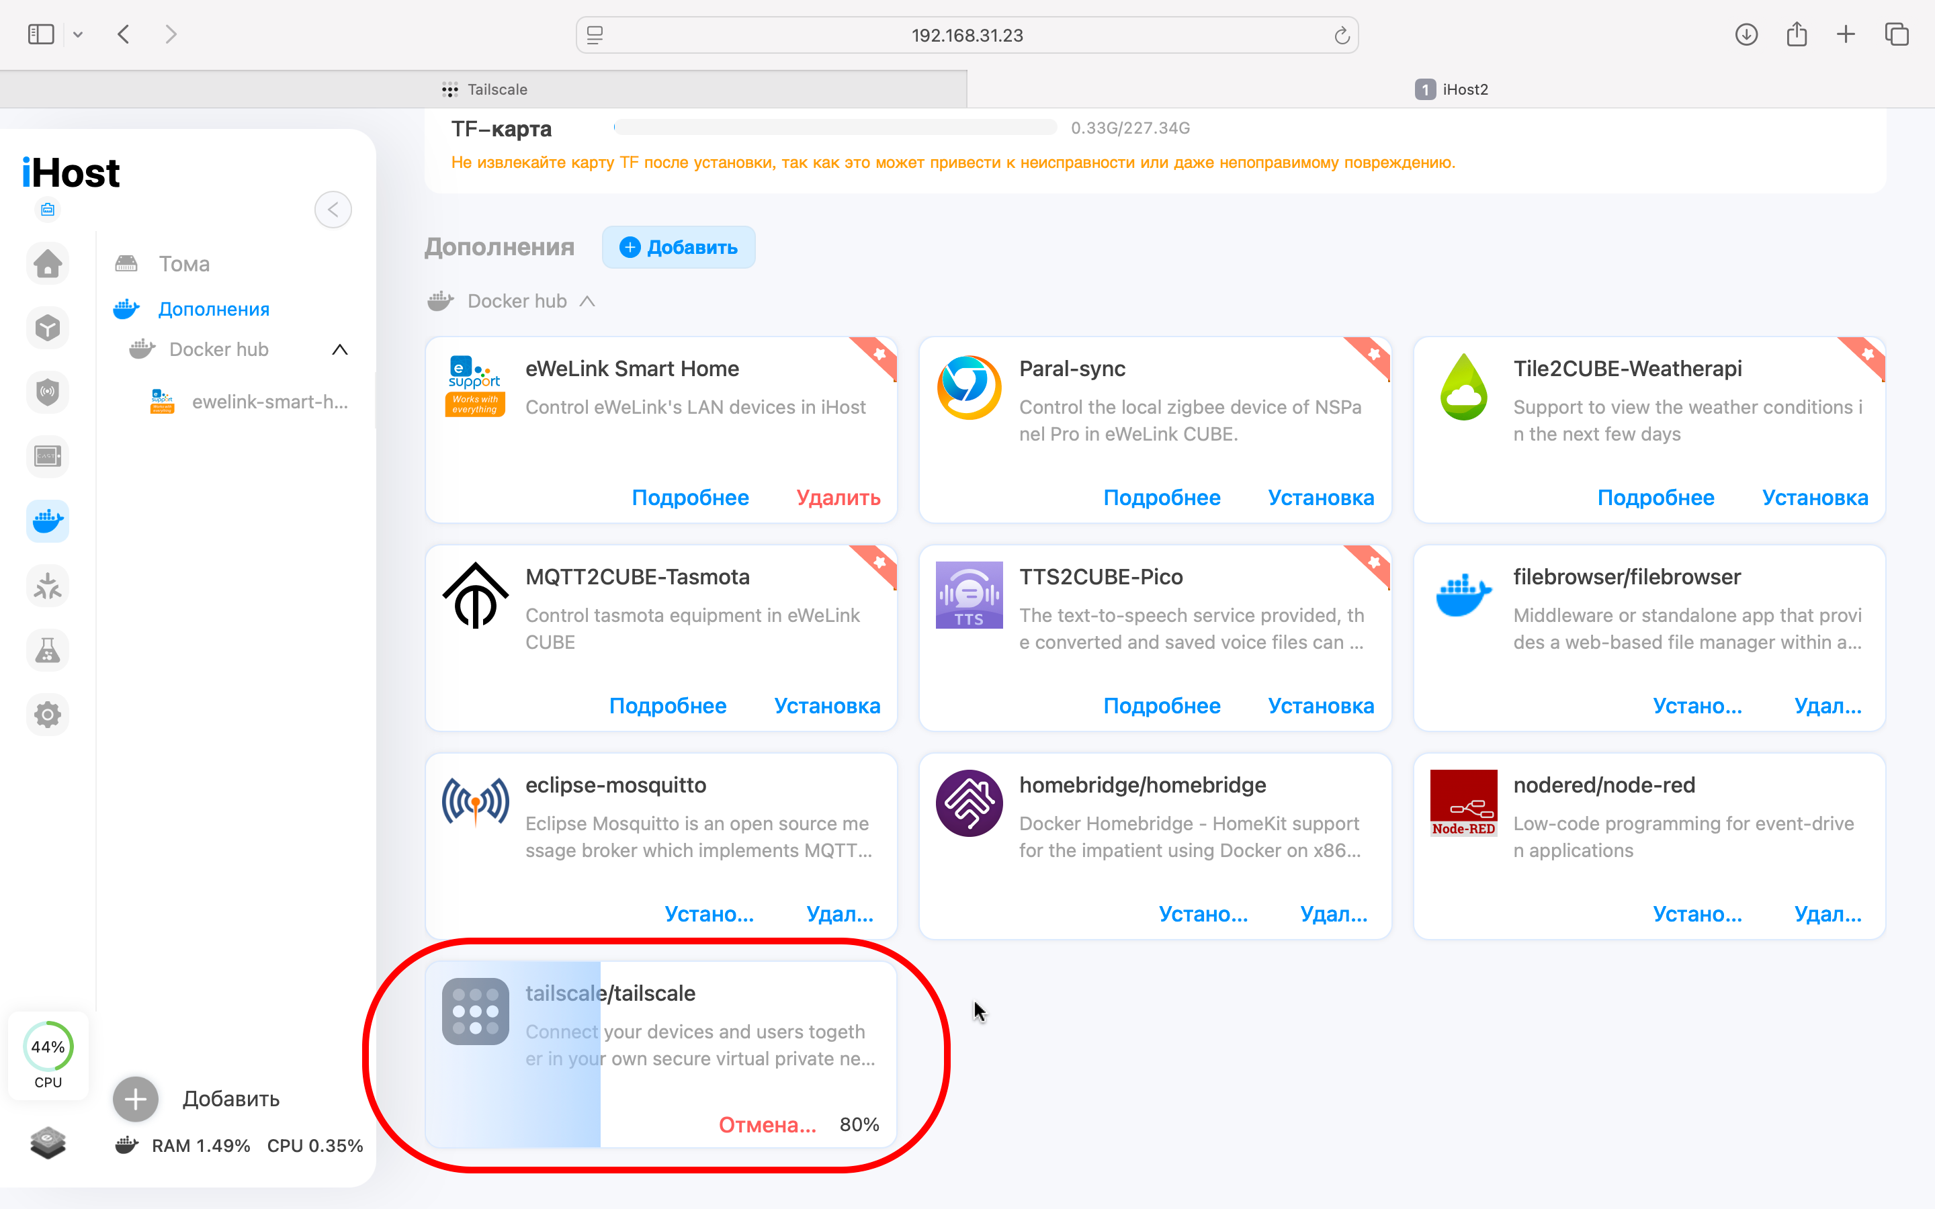
Task: Click Подробнее on eWeLink Smart Home card
Action: 690,497
